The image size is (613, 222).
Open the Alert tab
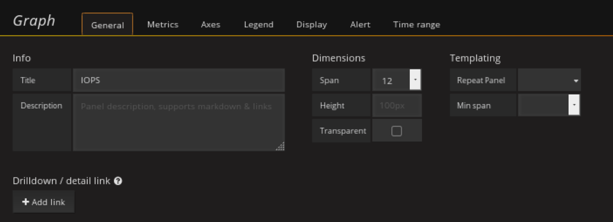tap(360, 25)
